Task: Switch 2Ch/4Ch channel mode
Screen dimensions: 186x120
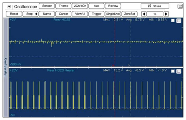Action: [x=80, y=6]
